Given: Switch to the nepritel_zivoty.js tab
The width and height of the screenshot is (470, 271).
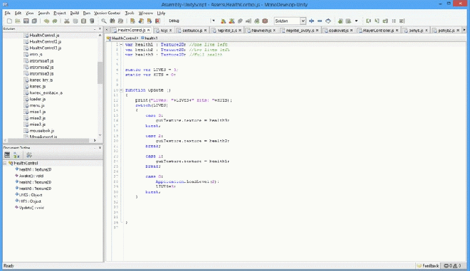Looking at the screenshot, I should pyautogui.click(x=300, y=31).
